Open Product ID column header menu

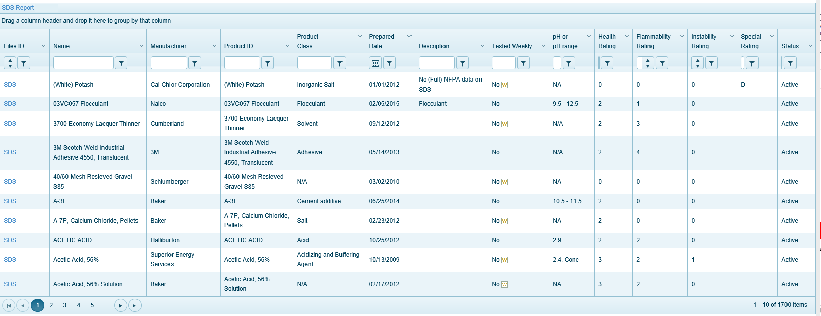click(288, 46)
